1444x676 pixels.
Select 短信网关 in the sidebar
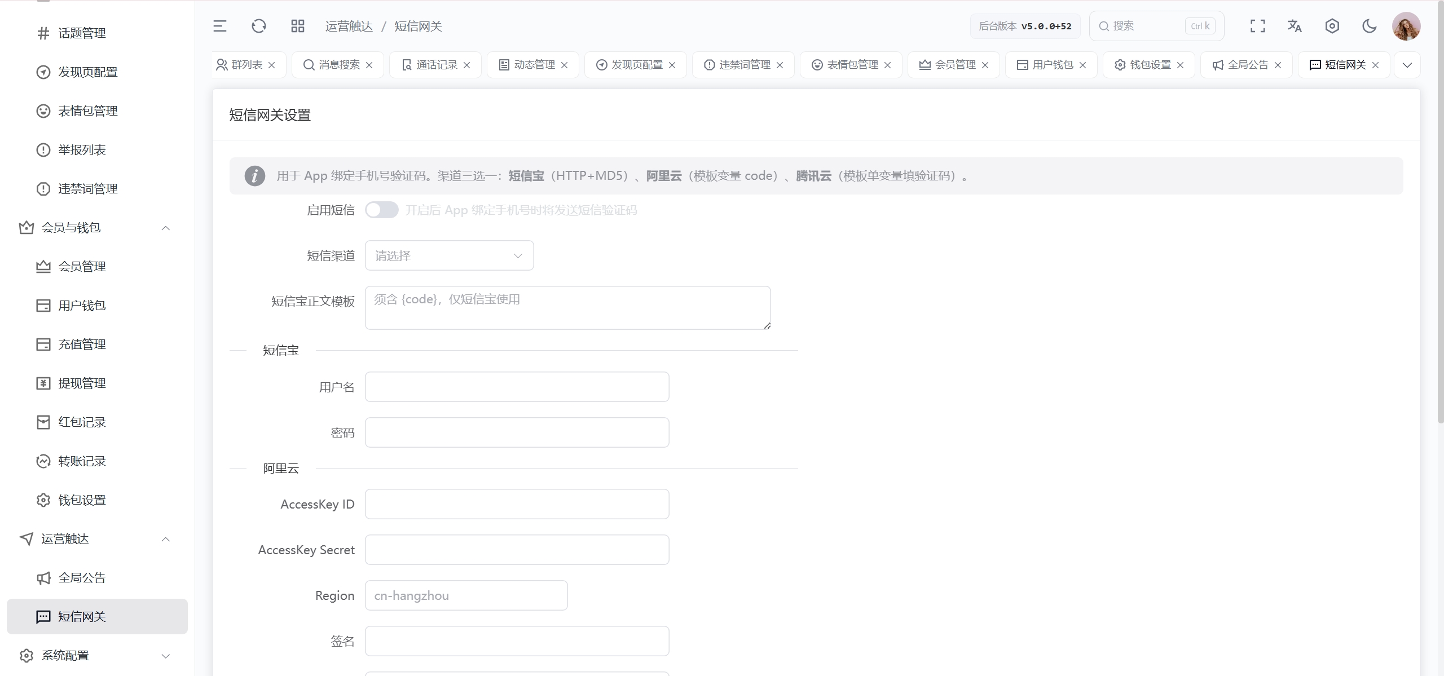[x=97, y=617]
